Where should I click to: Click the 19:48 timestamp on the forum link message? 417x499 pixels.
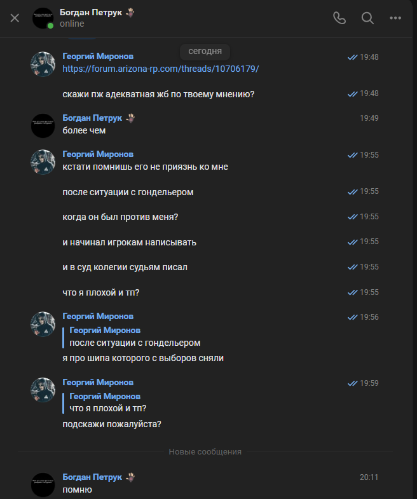(369, 57)
